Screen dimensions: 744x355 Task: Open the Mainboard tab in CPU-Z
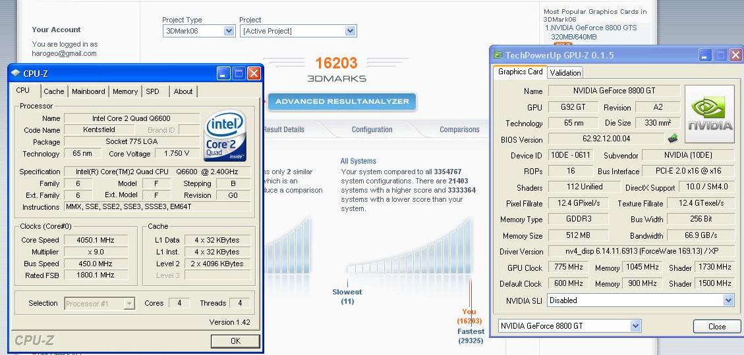[88, 91]
